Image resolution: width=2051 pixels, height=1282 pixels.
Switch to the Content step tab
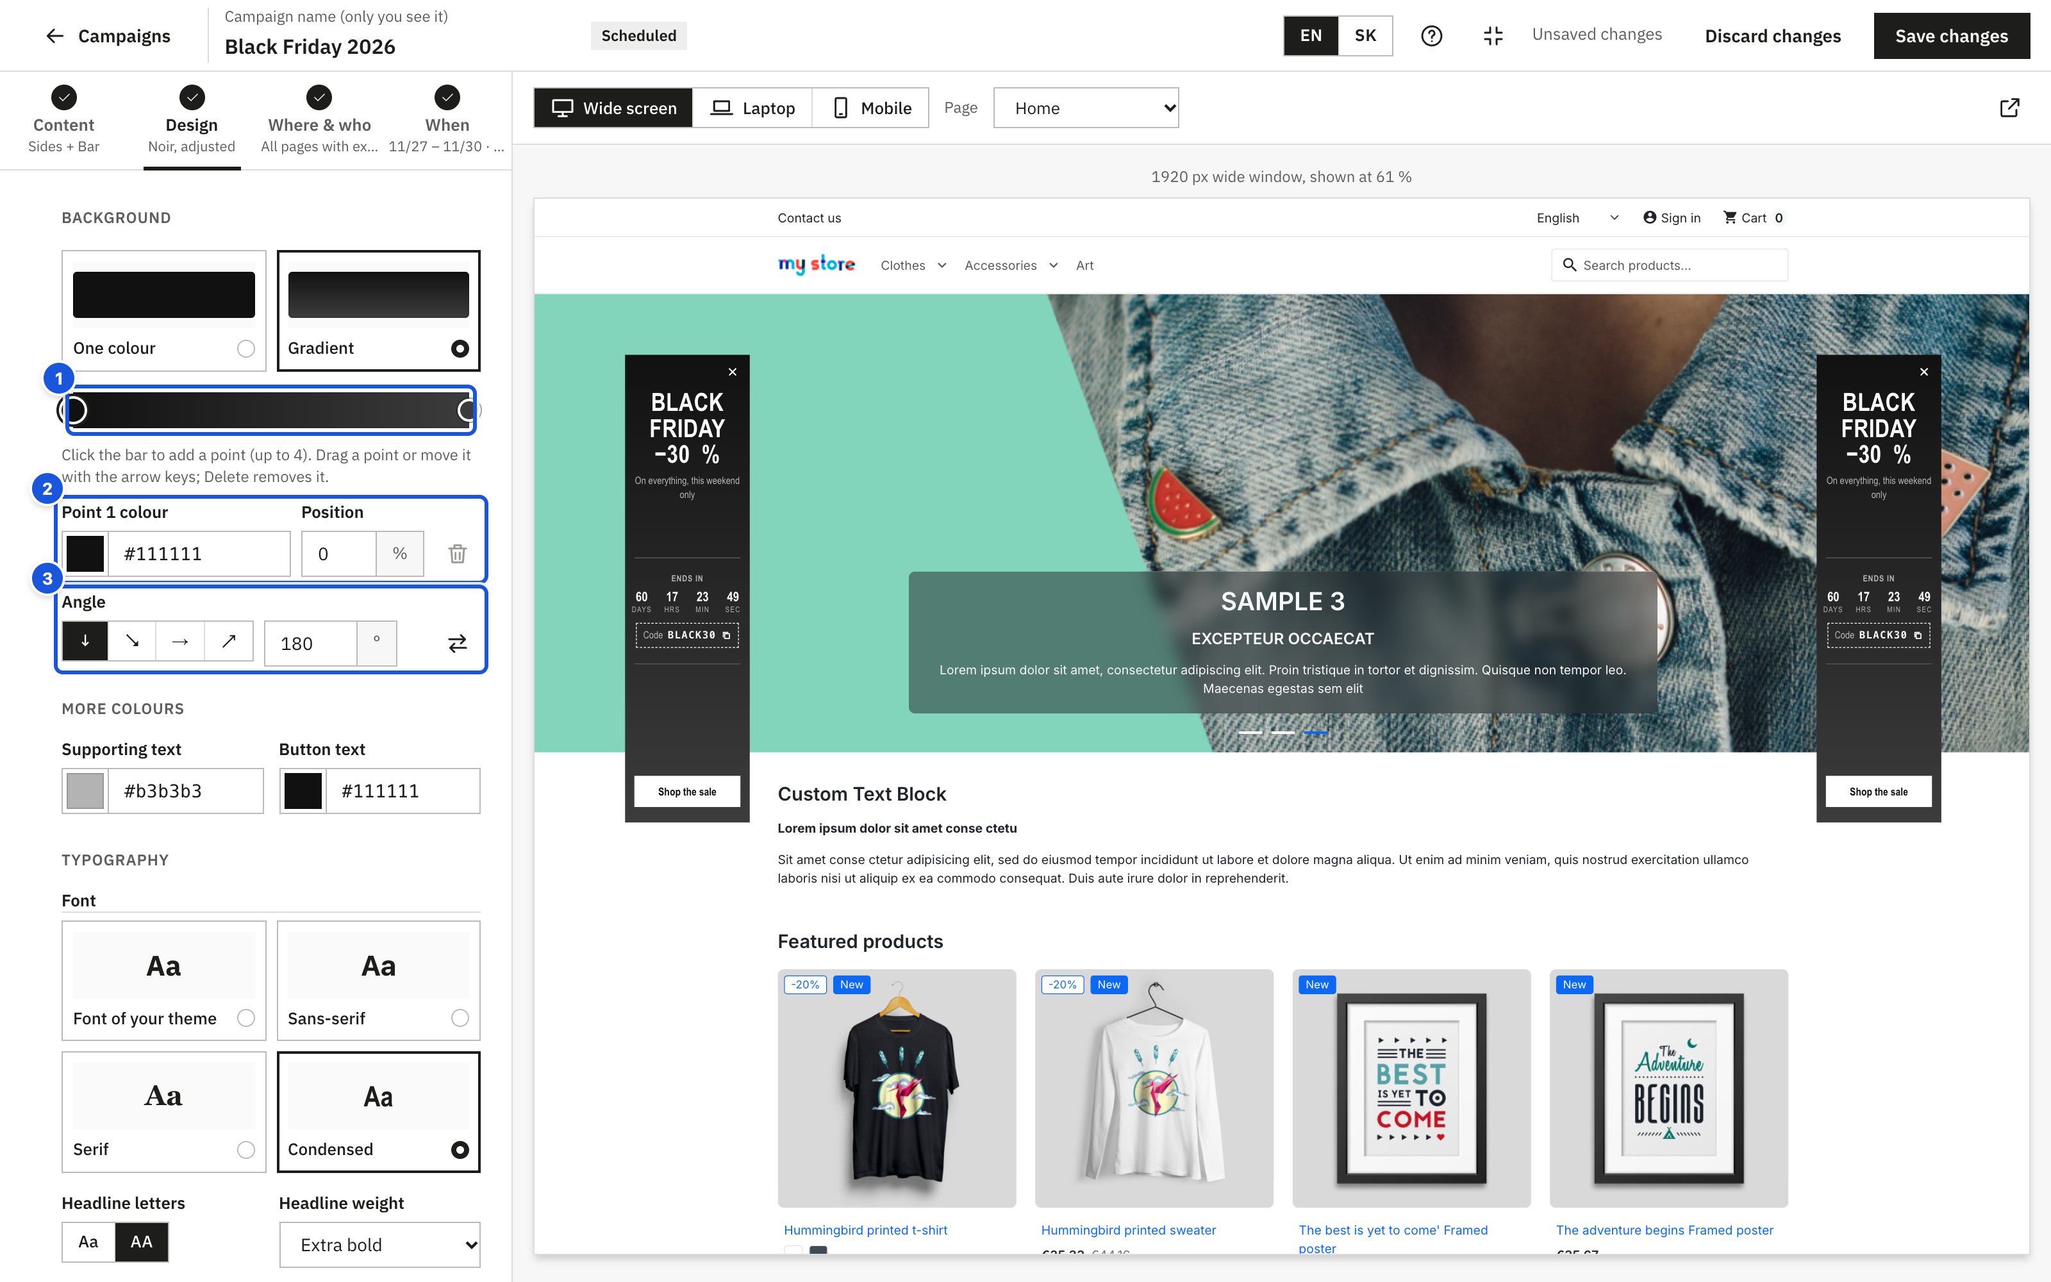[63, 121]
